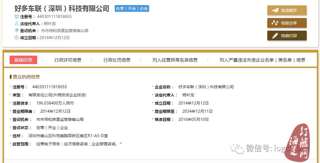Click the 发送报告 button
This screenshot has width=320, height=163.
tap(287, 10)
